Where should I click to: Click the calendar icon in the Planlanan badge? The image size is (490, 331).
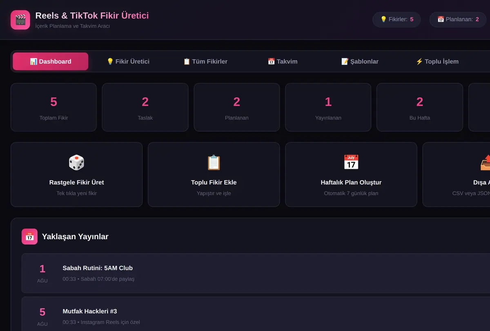[441, 20]
